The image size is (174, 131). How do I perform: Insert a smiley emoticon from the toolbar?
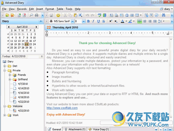pyautogui.click(x=58, y=15)
